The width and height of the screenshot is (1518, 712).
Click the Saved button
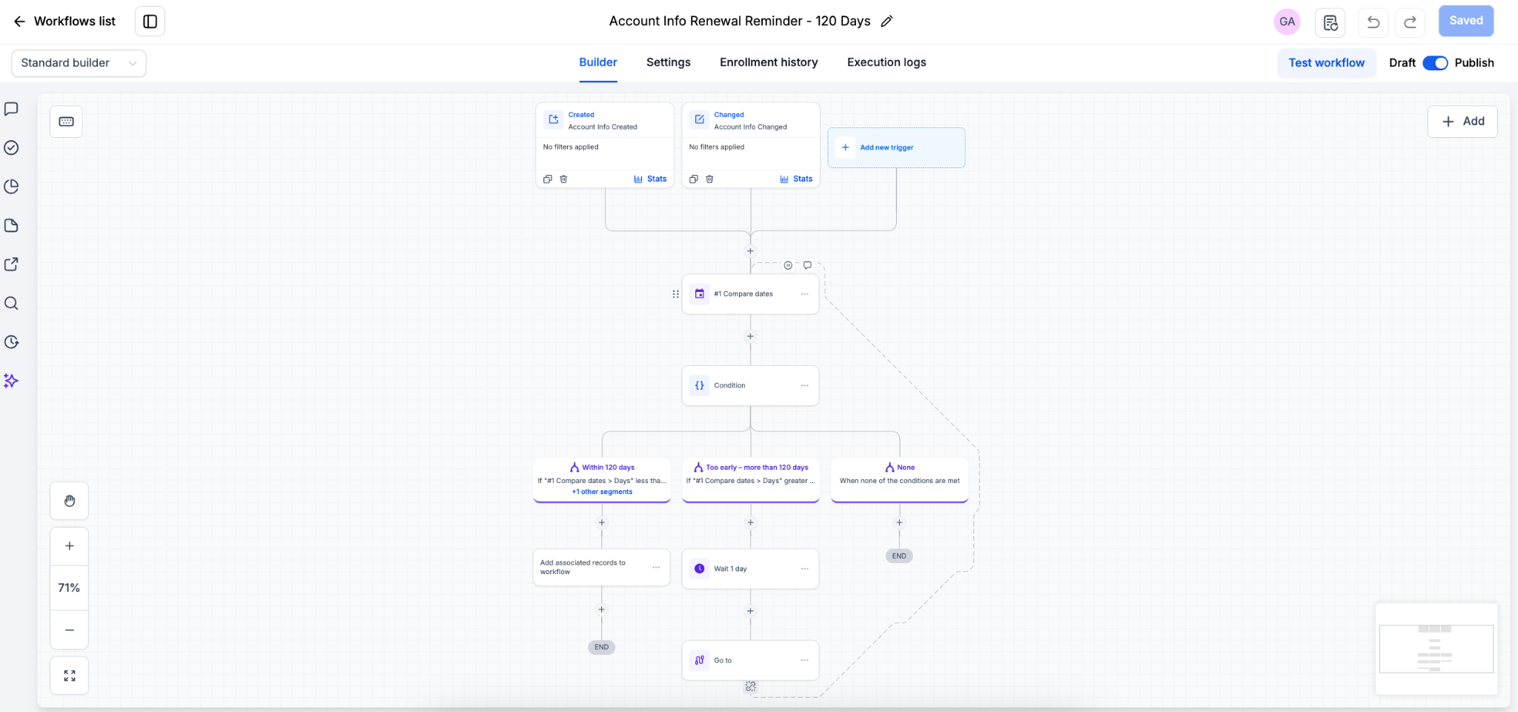point(1466,21)
